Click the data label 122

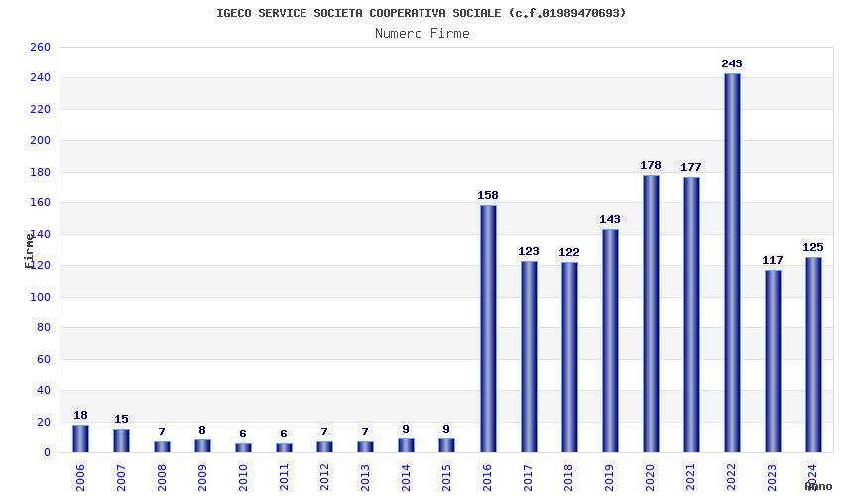coord(569,252)
